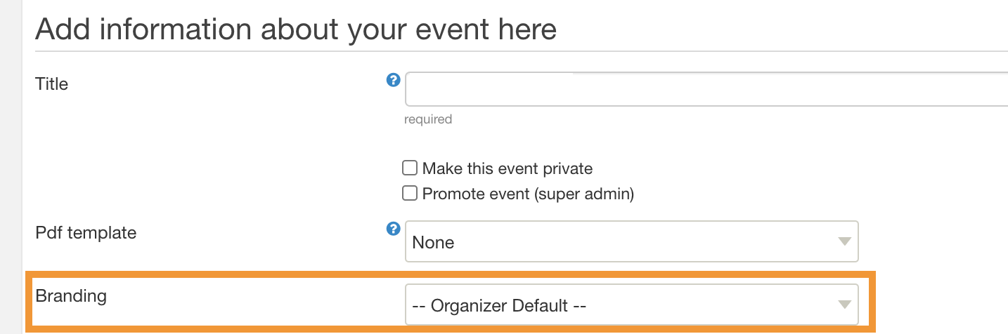Image resolution: width=1008 pixels, height=334 pixels.
Task: Click the help icon beside Pdf template
Action: [394, 229]
